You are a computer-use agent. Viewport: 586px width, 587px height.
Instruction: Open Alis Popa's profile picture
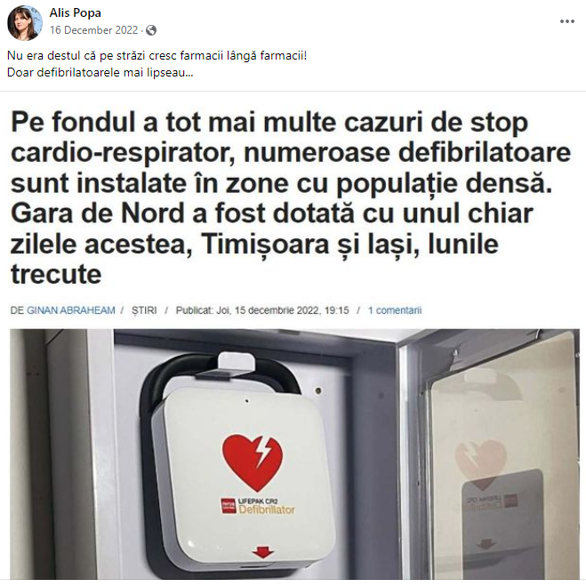click(x=25, y=23)
